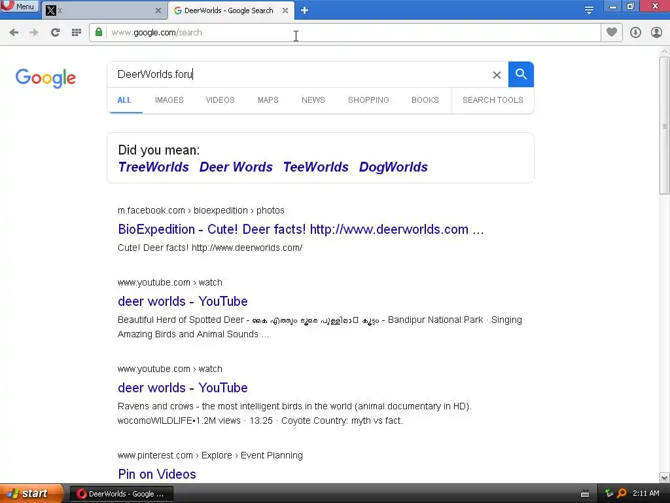
Task: Open second deer worlds - YouTube result about ravens
Action: pyautogui.click(x=183, y=388)
